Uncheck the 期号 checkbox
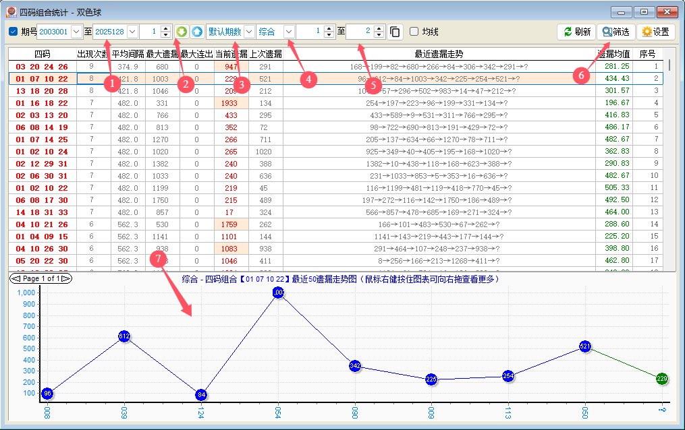The height and width of the screenshot is (430, 685). click(13, 32)
